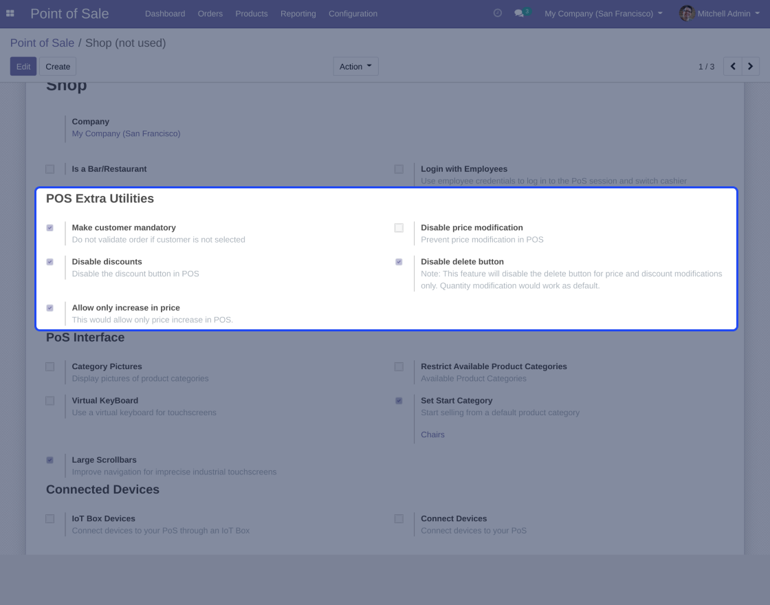Open the Action dropdown
The height and width of the screenshot is (605, 770).
click(x=355, y=66)
